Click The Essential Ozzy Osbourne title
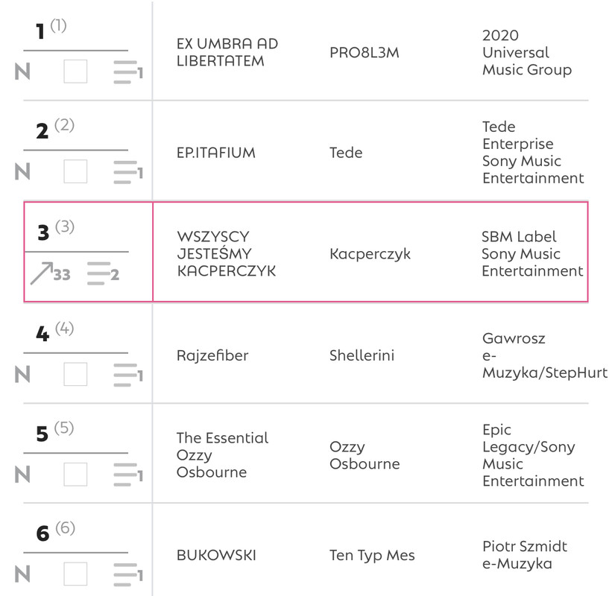This screenshot has width=612, height=596. click(x=222, y=454)
